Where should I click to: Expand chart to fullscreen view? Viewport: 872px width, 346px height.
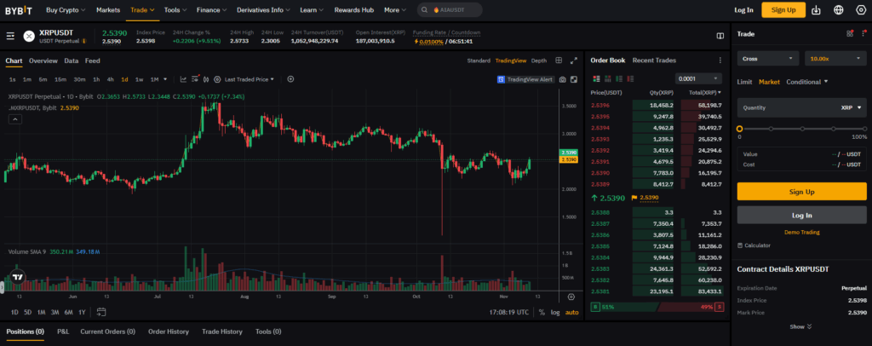click(x=574, y=61)
